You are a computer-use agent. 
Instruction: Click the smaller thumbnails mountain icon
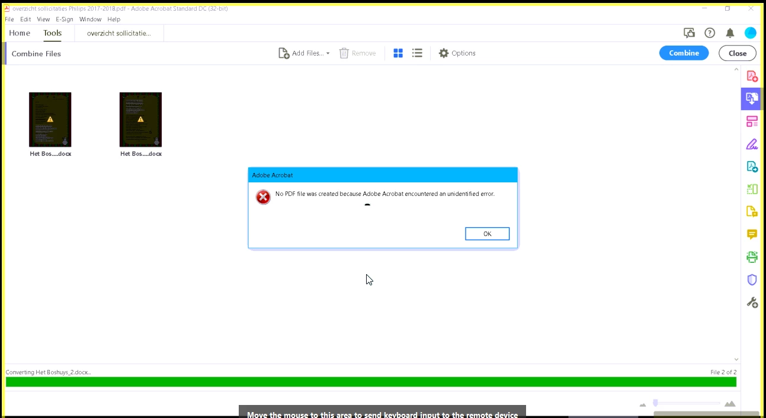[643, 404]
